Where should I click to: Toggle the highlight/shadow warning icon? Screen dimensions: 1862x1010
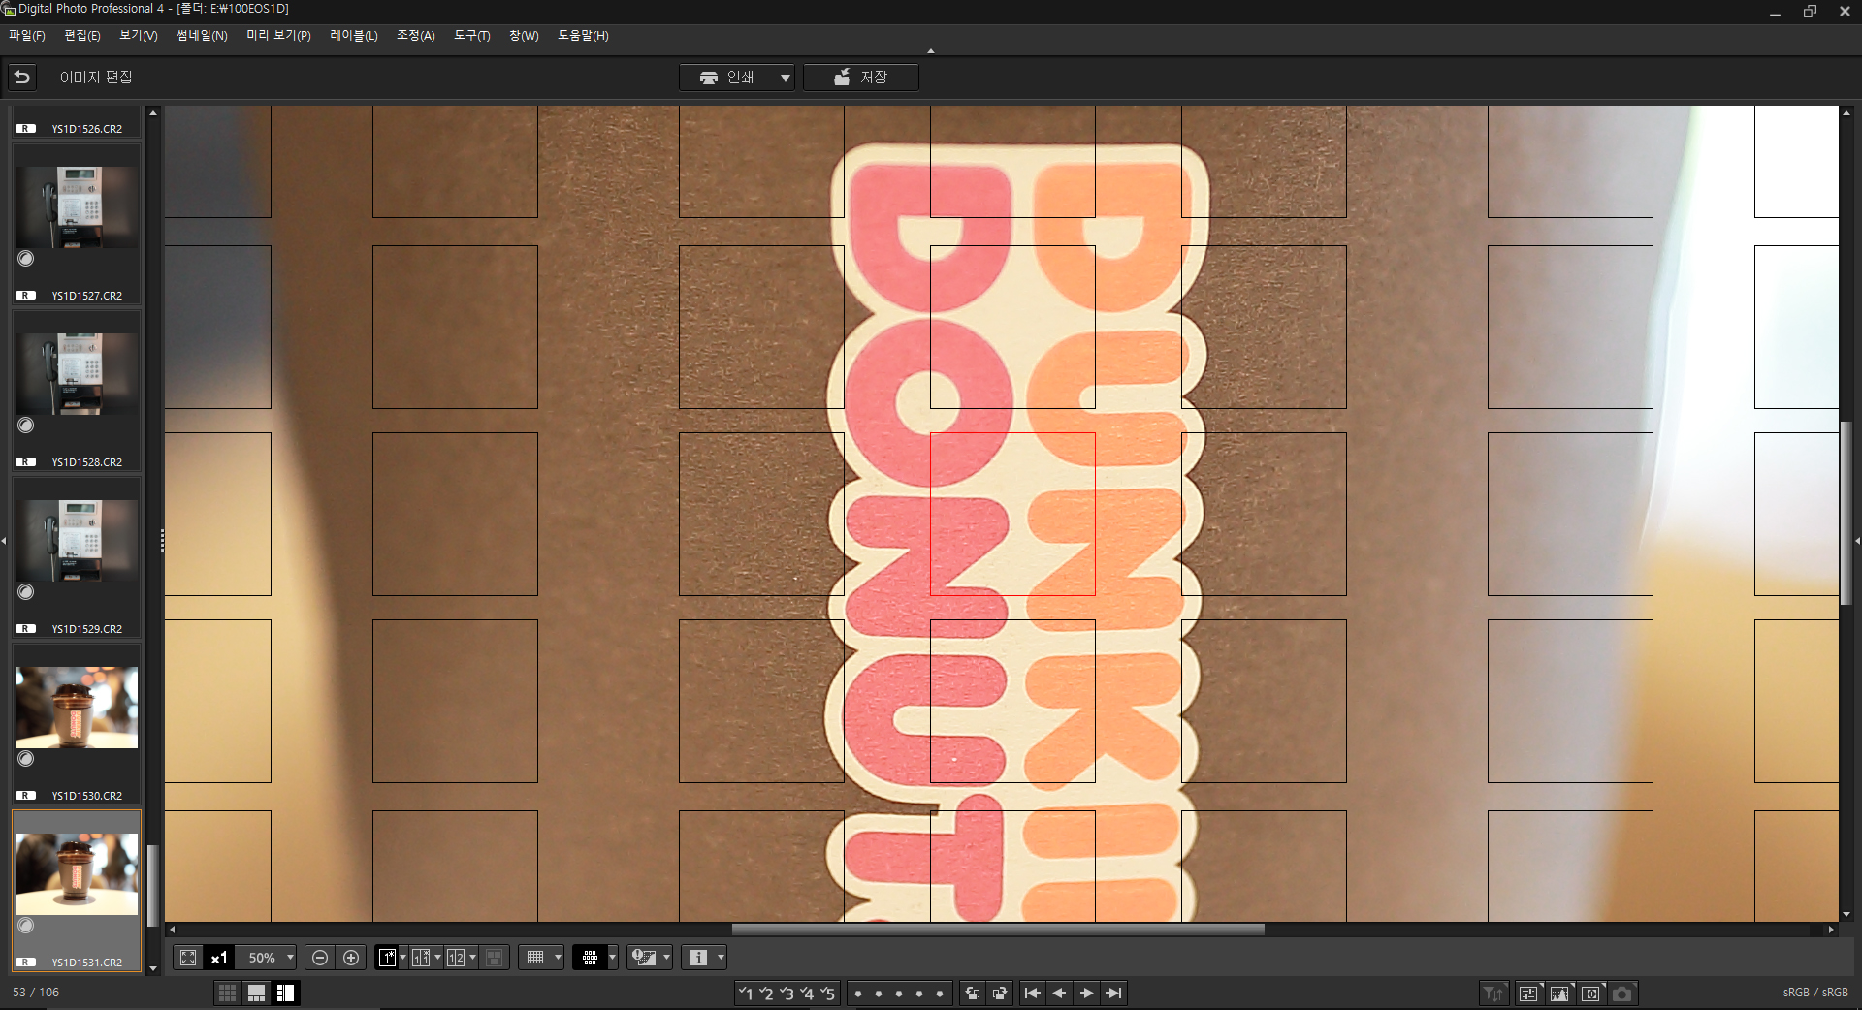point(643,958)
